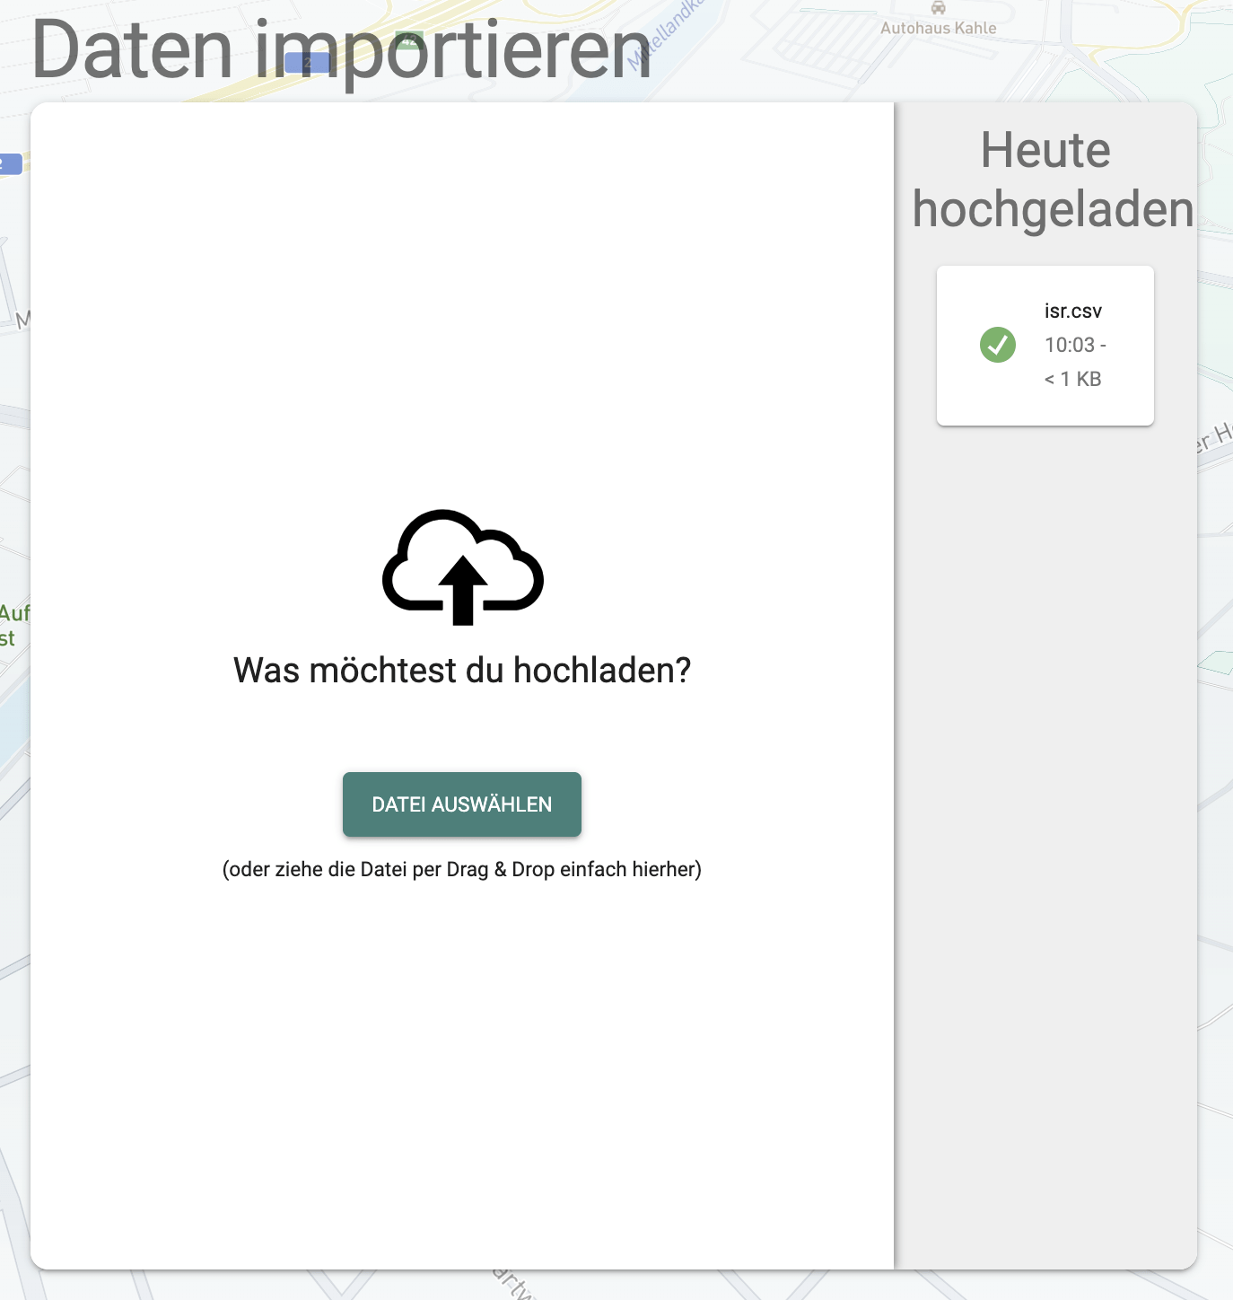Click the DATEI AUSWÄHLEN button

coord(462,804)
